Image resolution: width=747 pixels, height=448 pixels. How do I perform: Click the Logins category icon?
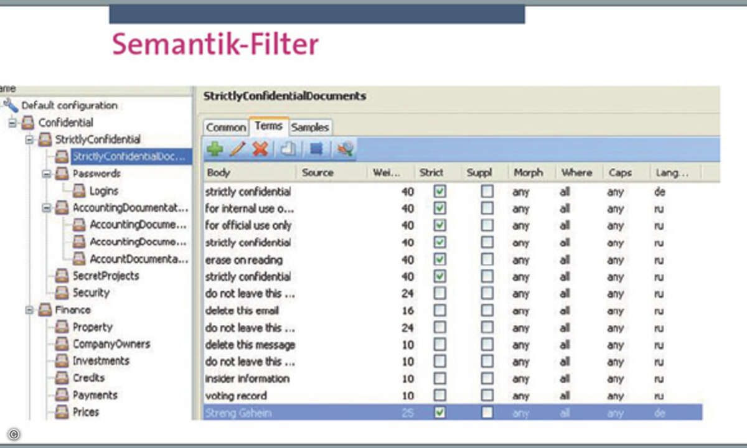(79, 190)
